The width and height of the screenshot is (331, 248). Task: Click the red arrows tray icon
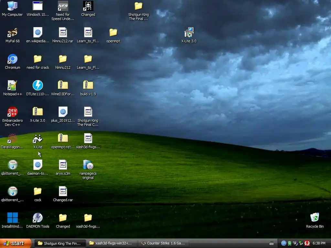click(307, 243)
